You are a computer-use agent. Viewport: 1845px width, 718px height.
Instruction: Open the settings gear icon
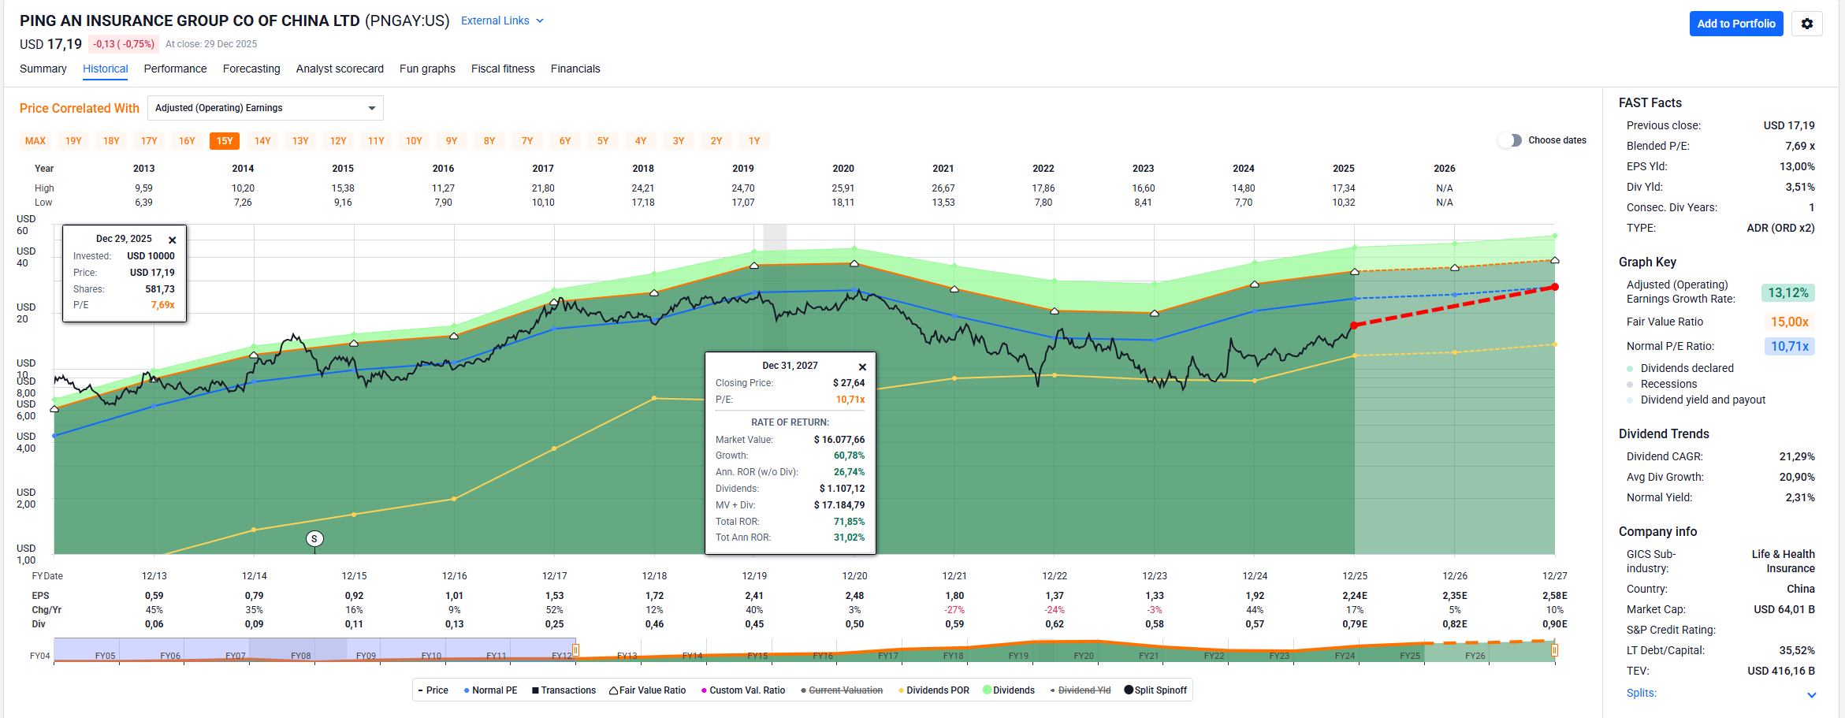[x=1806, y=24]
